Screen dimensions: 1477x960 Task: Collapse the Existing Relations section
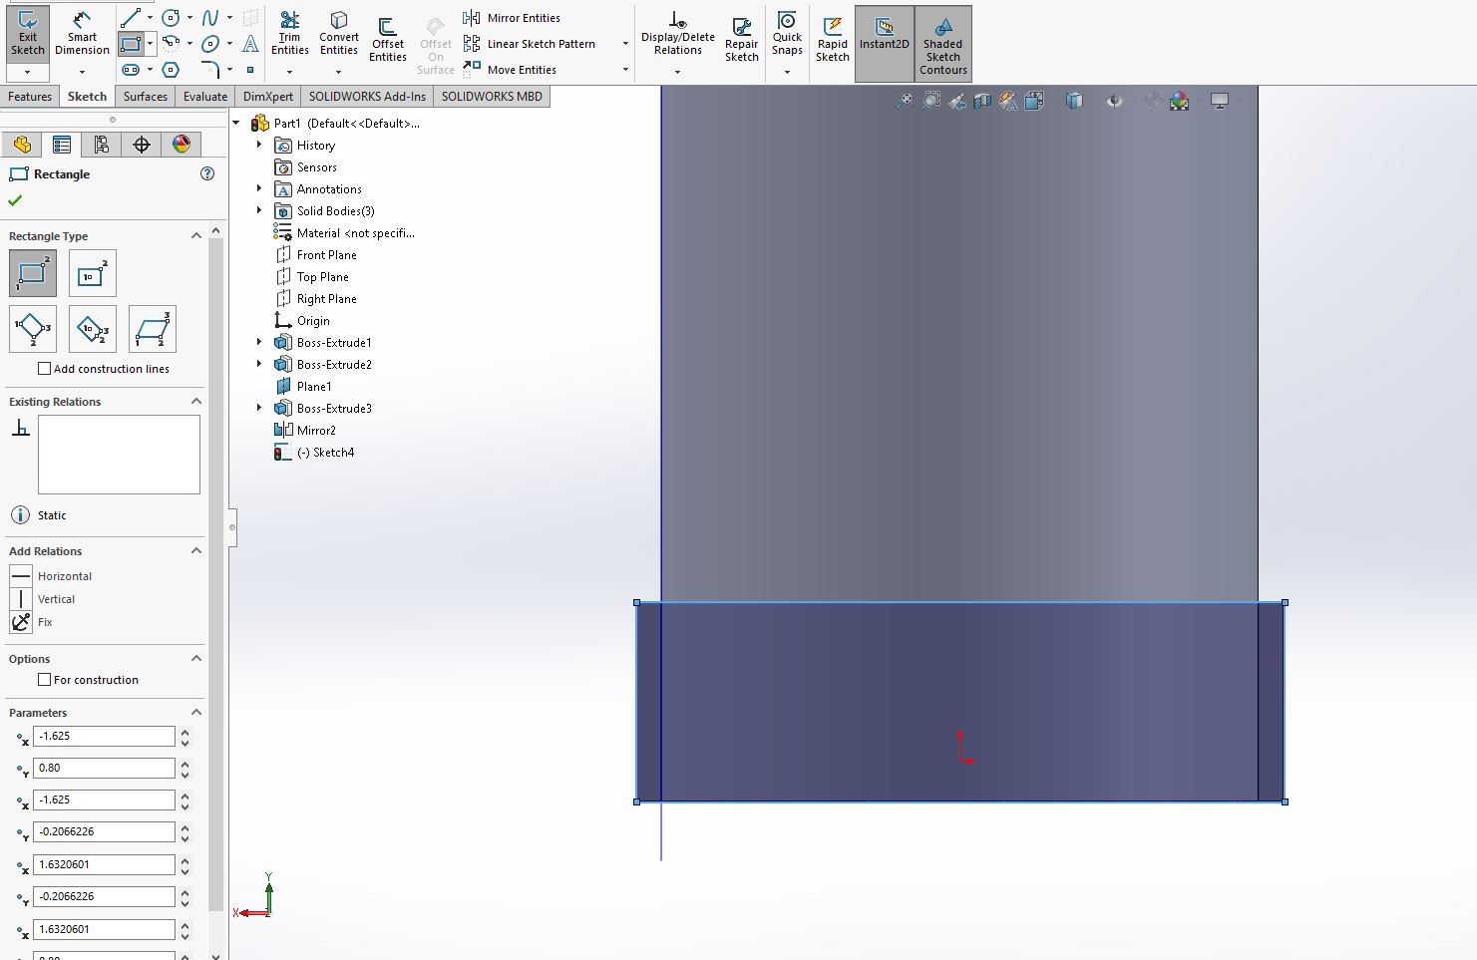click(x=195, y=402)
